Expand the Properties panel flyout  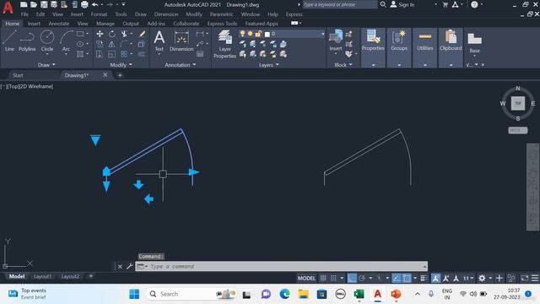coord(373,65)
